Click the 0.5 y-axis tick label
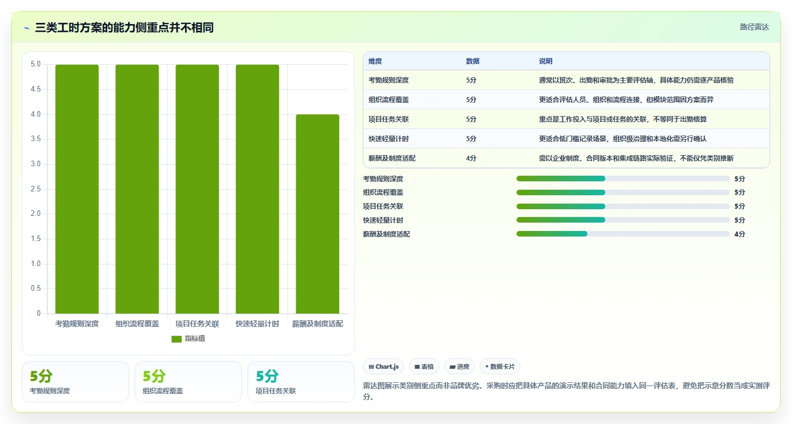This screenshot has width=792, height=424. point(36,288)
